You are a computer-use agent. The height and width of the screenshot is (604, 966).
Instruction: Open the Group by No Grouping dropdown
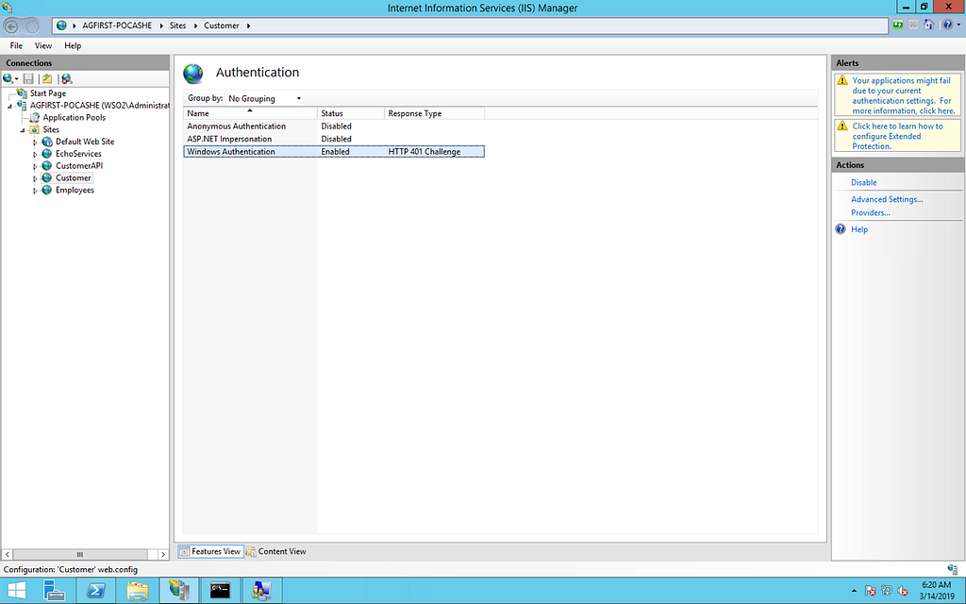point(265,98)
